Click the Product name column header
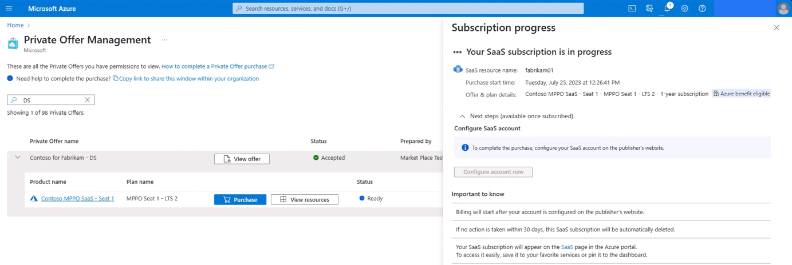Image resolution: width=792 pixels, height=265 pixels. pyautogui.click(x=48, y=182)
